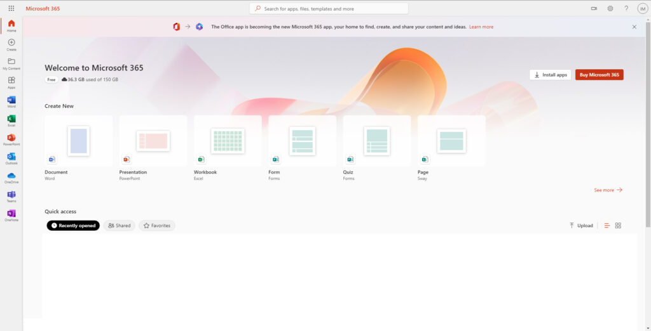Screen dimensions: 651x331
Task: Open OneDrive from the sidebar
Action: pyautogui.click(x=11, y=176)
